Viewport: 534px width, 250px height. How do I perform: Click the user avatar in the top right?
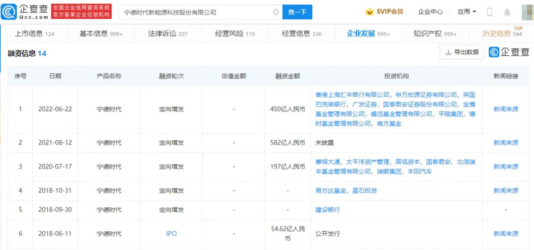pyautogui.click(x=527, y=12)
